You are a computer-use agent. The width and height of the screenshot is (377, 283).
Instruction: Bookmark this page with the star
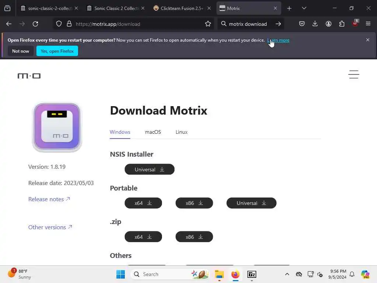click(x=208, y=24)
